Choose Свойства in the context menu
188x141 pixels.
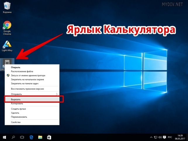coord(32,122)
